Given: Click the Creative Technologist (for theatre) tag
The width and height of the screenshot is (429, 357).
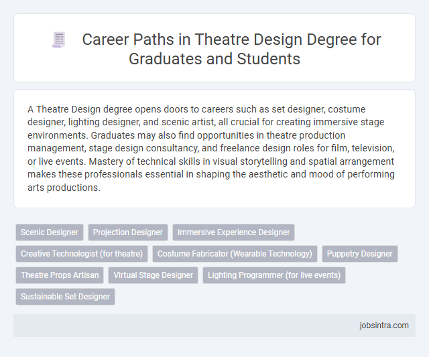Looking at the screenshot, I should [x=82, y=254].
